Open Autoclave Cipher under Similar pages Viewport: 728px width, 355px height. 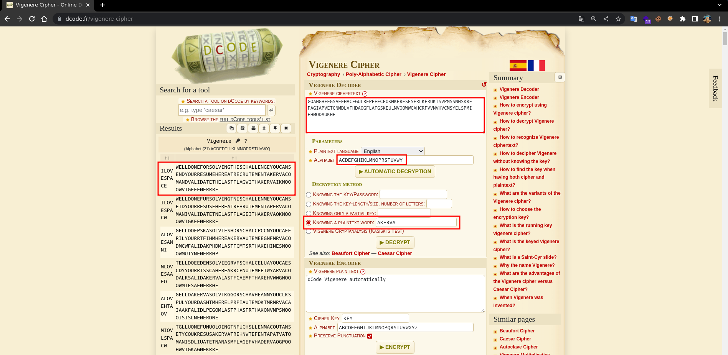click(518, 347)
